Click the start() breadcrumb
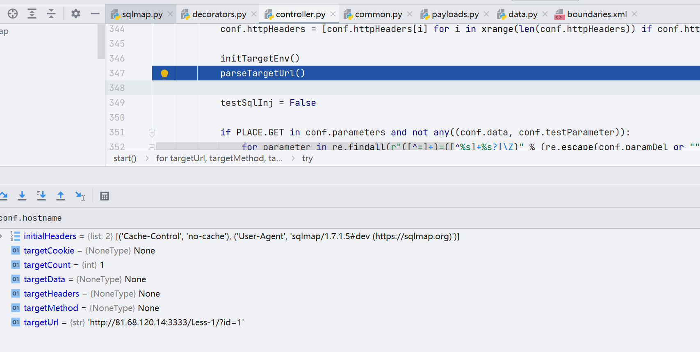 (125, 158)
